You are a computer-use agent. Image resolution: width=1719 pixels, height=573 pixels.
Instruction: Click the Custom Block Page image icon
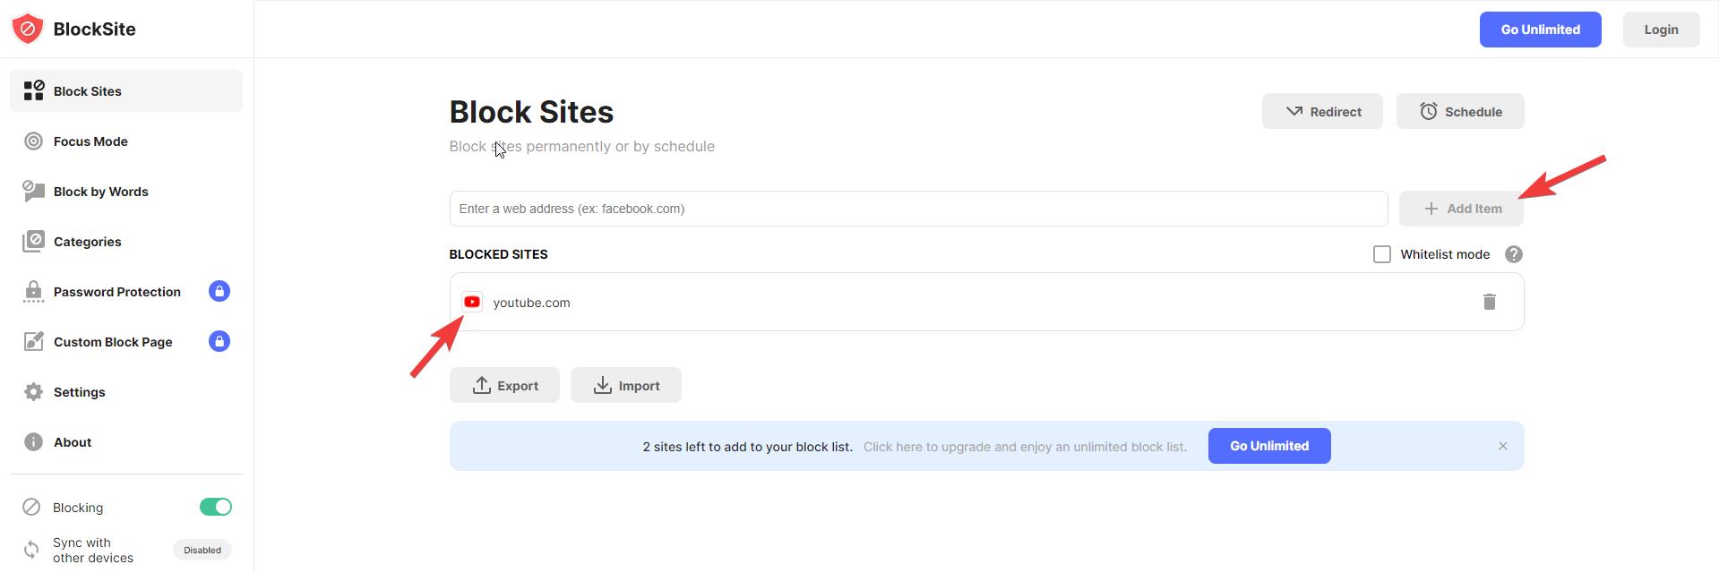pyautogui.click(x=33, y=341)
